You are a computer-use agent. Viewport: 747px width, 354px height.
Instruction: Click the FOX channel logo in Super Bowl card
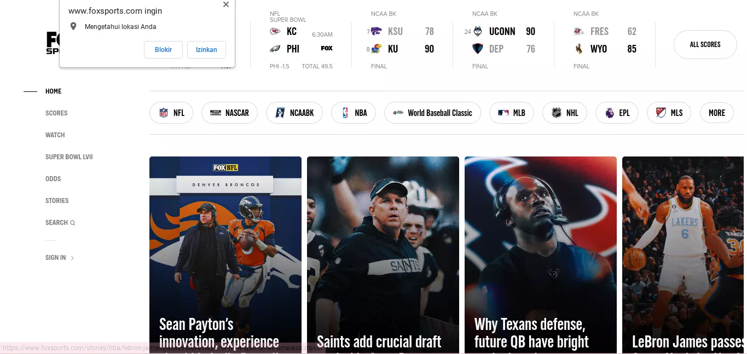tap(327, 48)
